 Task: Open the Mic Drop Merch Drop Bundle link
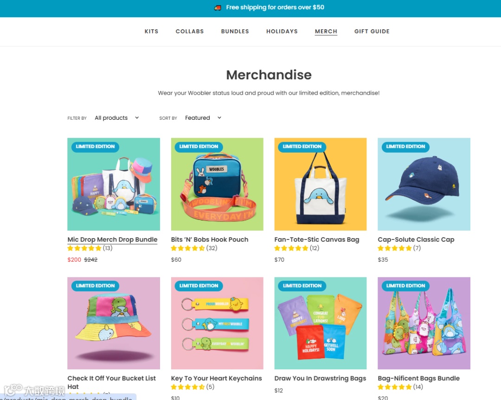click(x=112, y=239)
